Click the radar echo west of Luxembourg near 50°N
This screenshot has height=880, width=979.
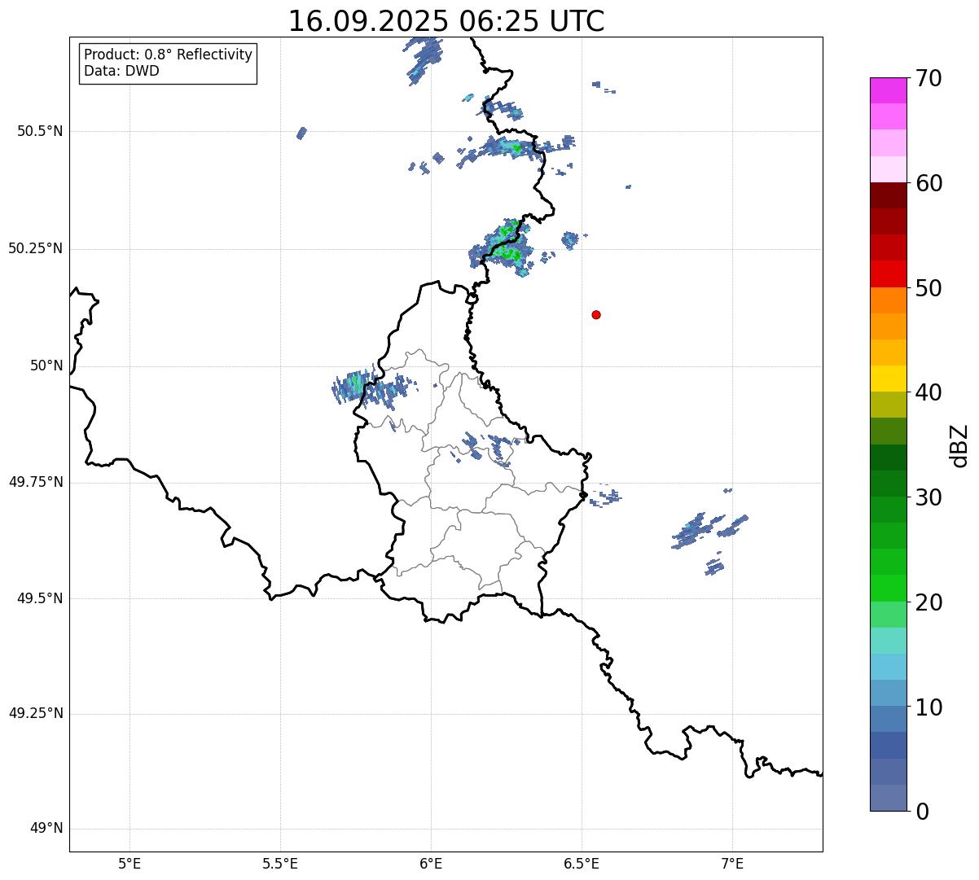(x=371, y=387)
